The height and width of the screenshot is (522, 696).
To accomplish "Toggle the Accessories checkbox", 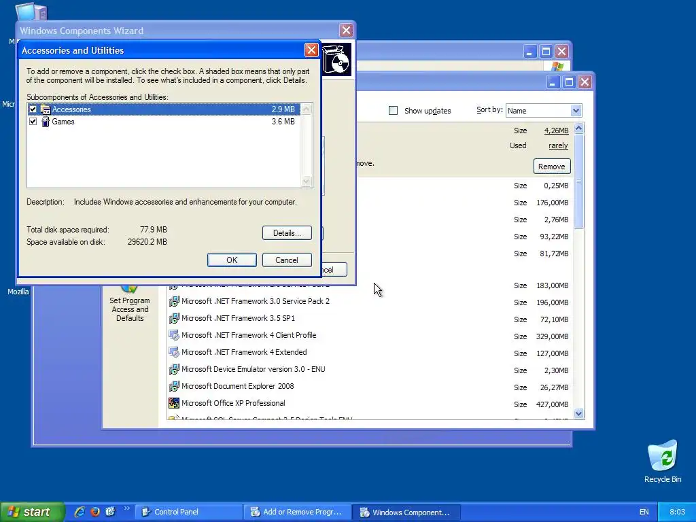I will [33, 109].
